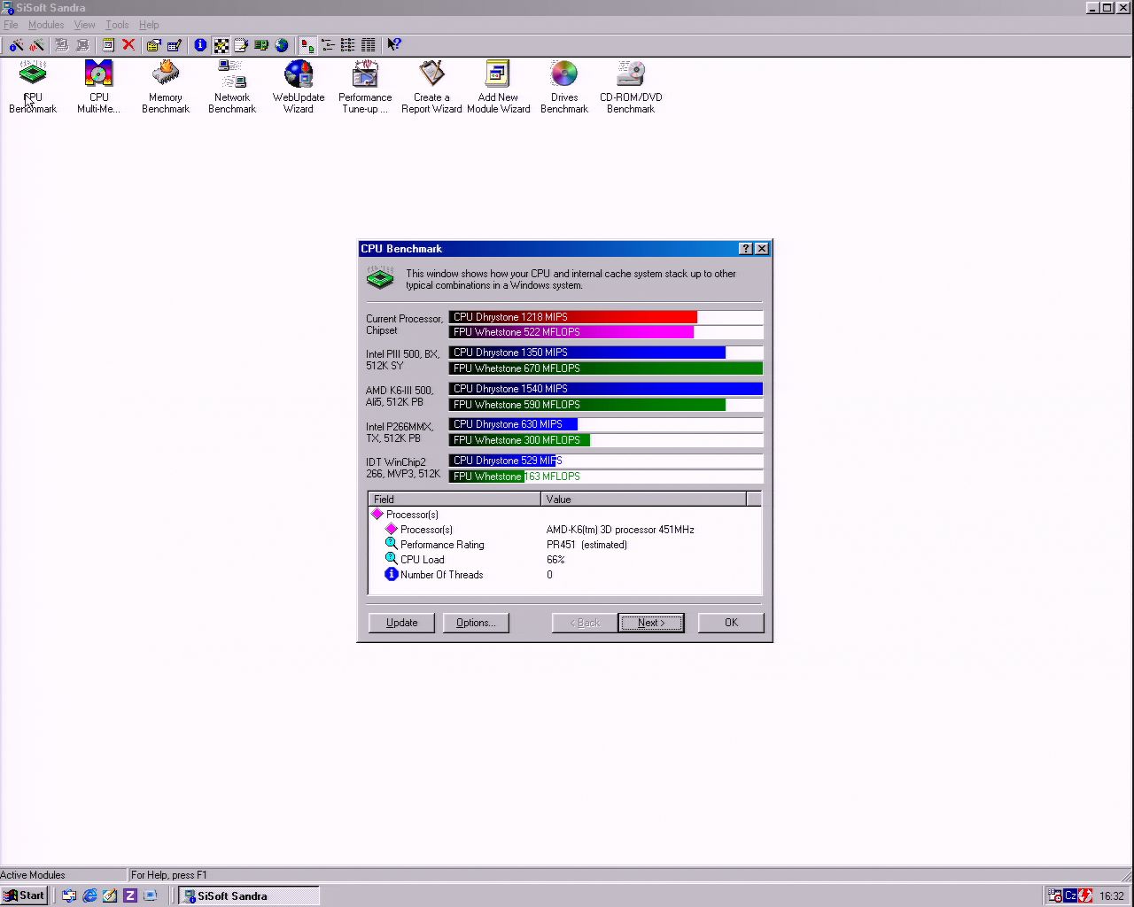Click the 'Intel PIII 500, BX, 512K SY' label
Image resolution: width=1134 pixels, height=907 pixels.
click(x=403, y=360)
